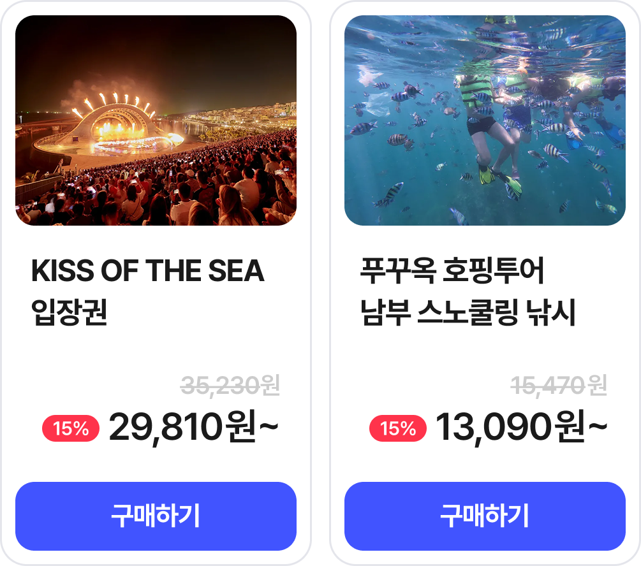Screen dimensions: 641x566
Task: Buy KISS OF THE SEA ticket via 구매하기
Action: (x=156, y=516)
